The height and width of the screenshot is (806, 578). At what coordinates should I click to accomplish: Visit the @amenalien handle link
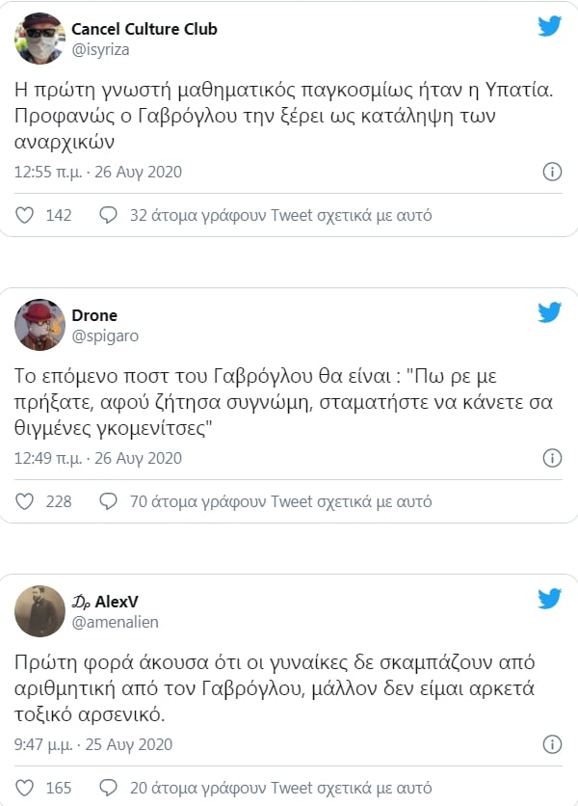click(x=115, y=622)
